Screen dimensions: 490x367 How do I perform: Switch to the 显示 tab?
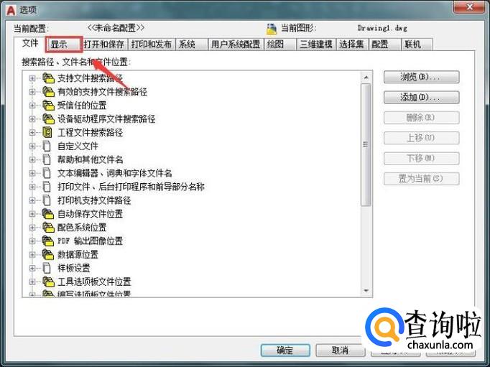(x=64, y=45)
